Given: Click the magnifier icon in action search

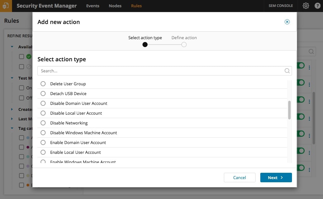Looking at the screenshot, I should [287, 71].
